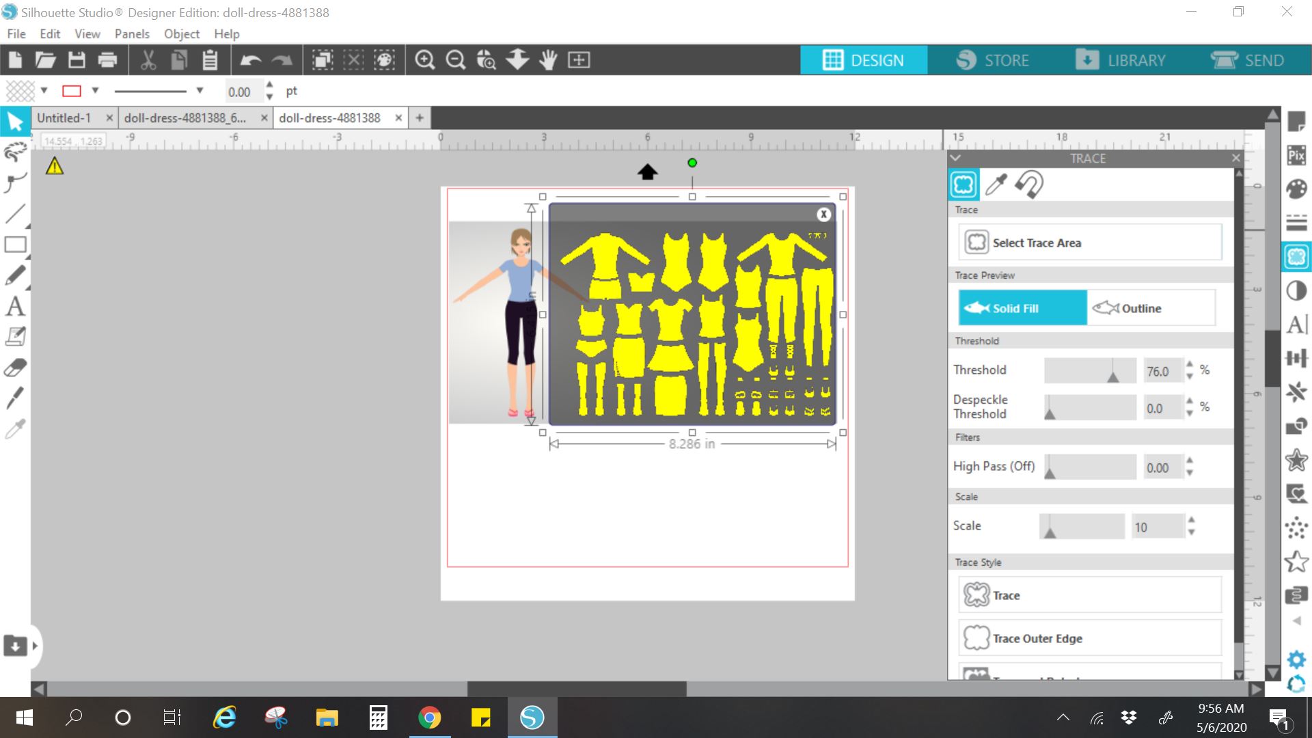Open the fill pattern dropdown
The image size is (1312, 738).
pos(44,91)
